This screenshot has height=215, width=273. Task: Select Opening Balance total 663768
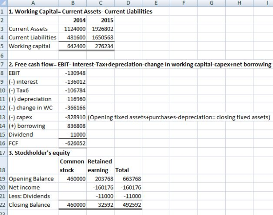(x=128, y=179)
